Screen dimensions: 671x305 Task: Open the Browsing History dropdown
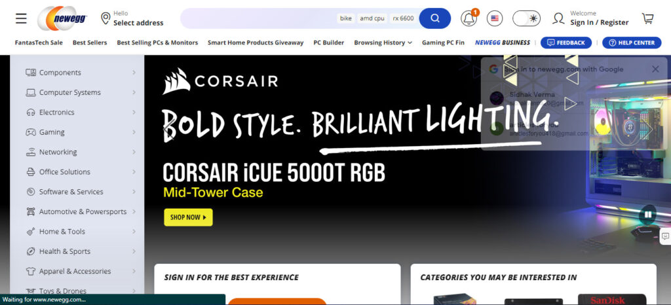click(x=383, y=43)
